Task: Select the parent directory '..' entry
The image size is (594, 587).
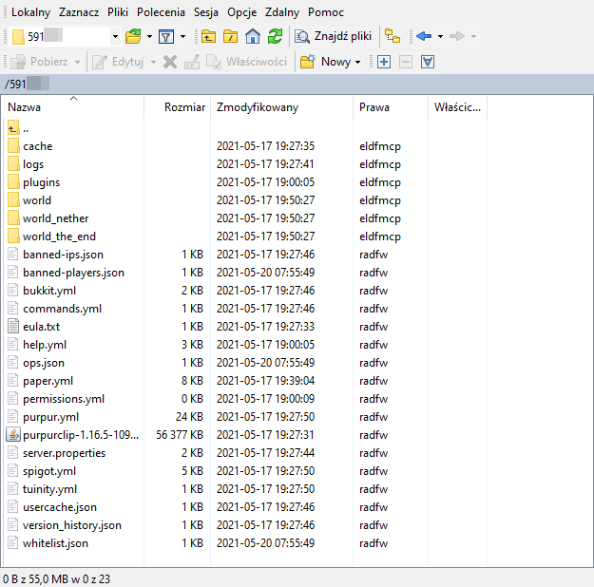Action: click(x=26, y=128)
